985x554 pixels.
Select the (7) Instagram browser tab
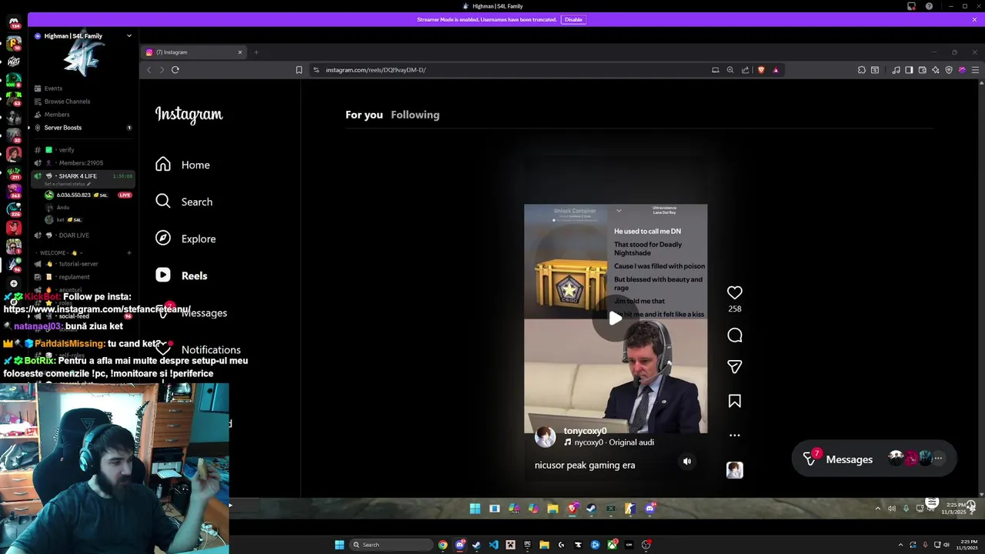[x=194, y=52]
